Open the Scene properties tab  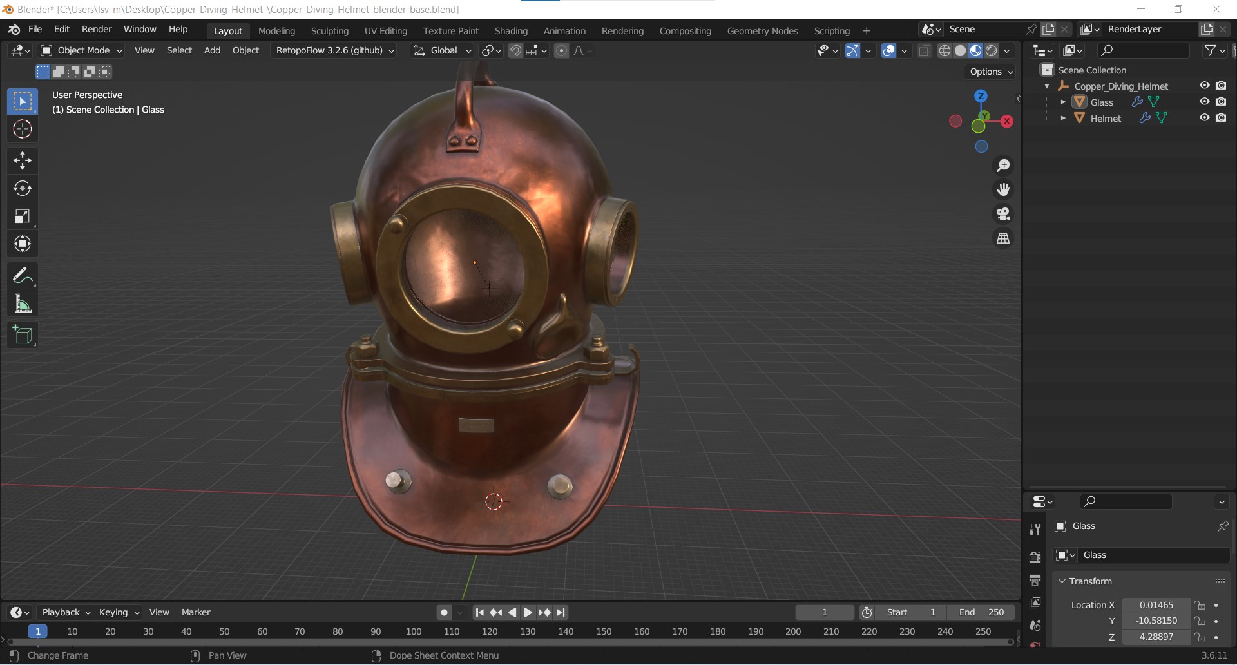tap(1035, 626)
